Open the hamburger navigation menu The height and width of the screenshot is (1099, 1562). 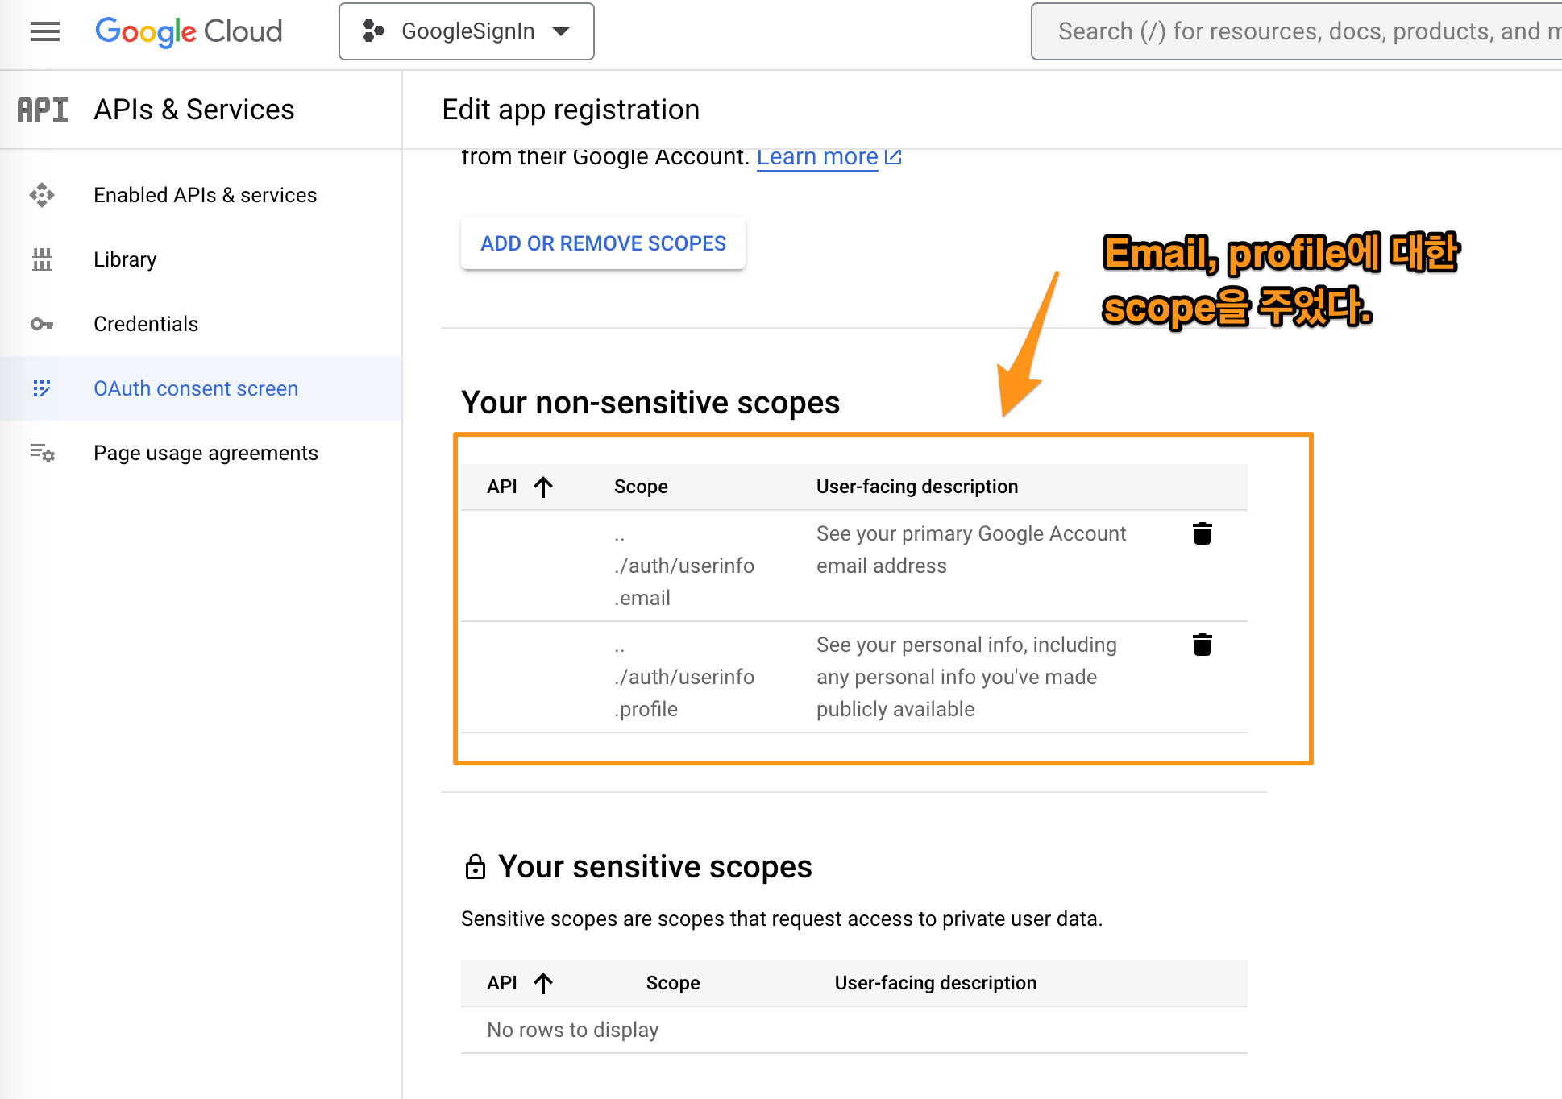click(x=45, y=31)
